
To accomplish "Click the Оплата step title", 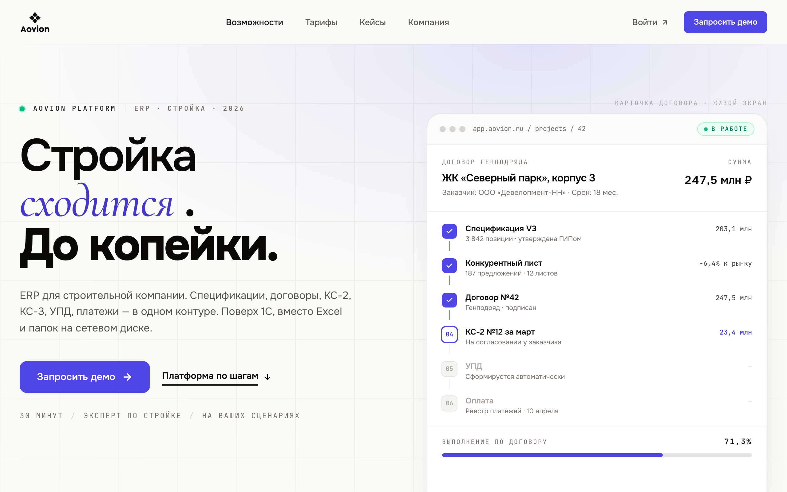I will [x=479, y=401].
